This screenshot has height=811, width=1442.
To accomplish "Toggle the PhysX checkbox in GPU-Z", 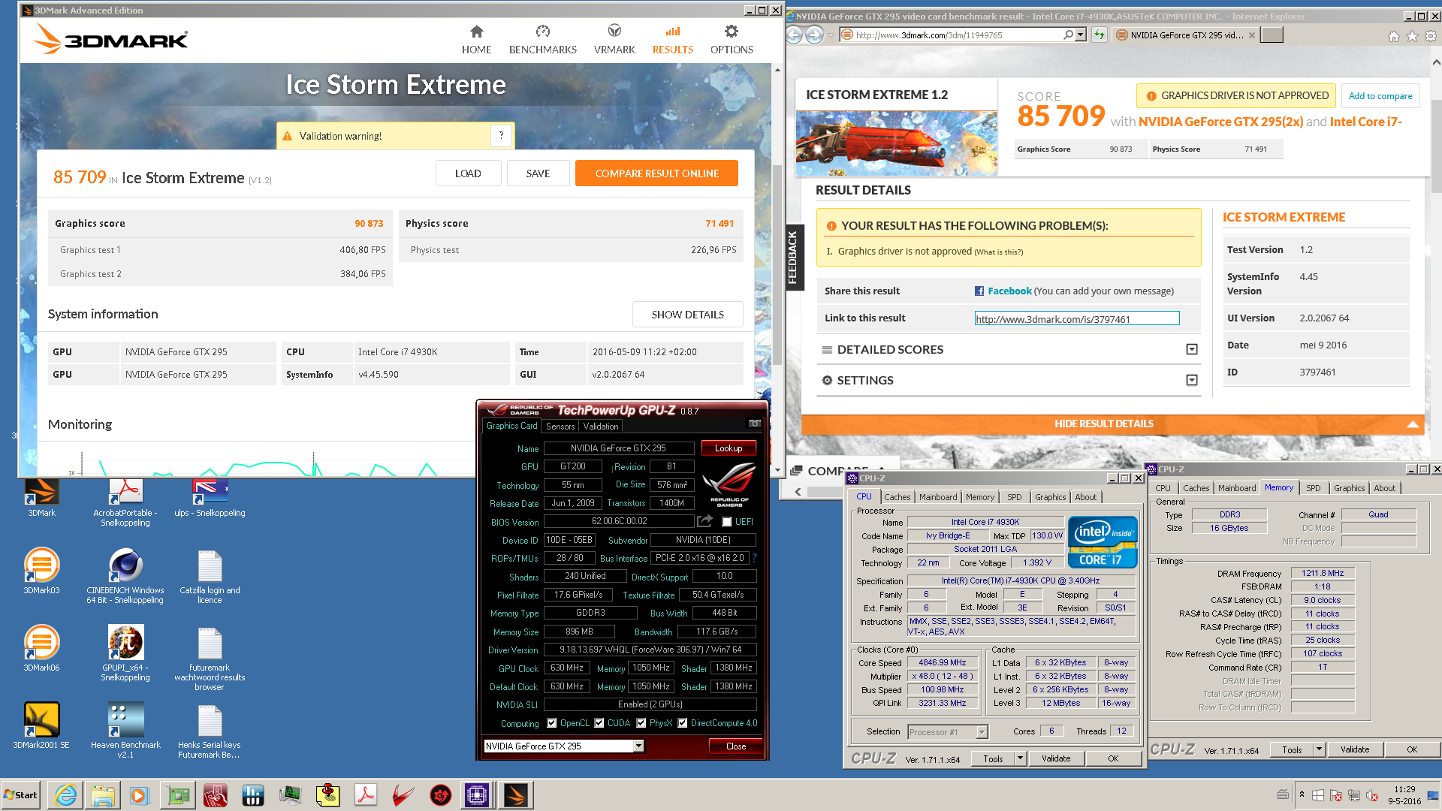I will 641,723.
